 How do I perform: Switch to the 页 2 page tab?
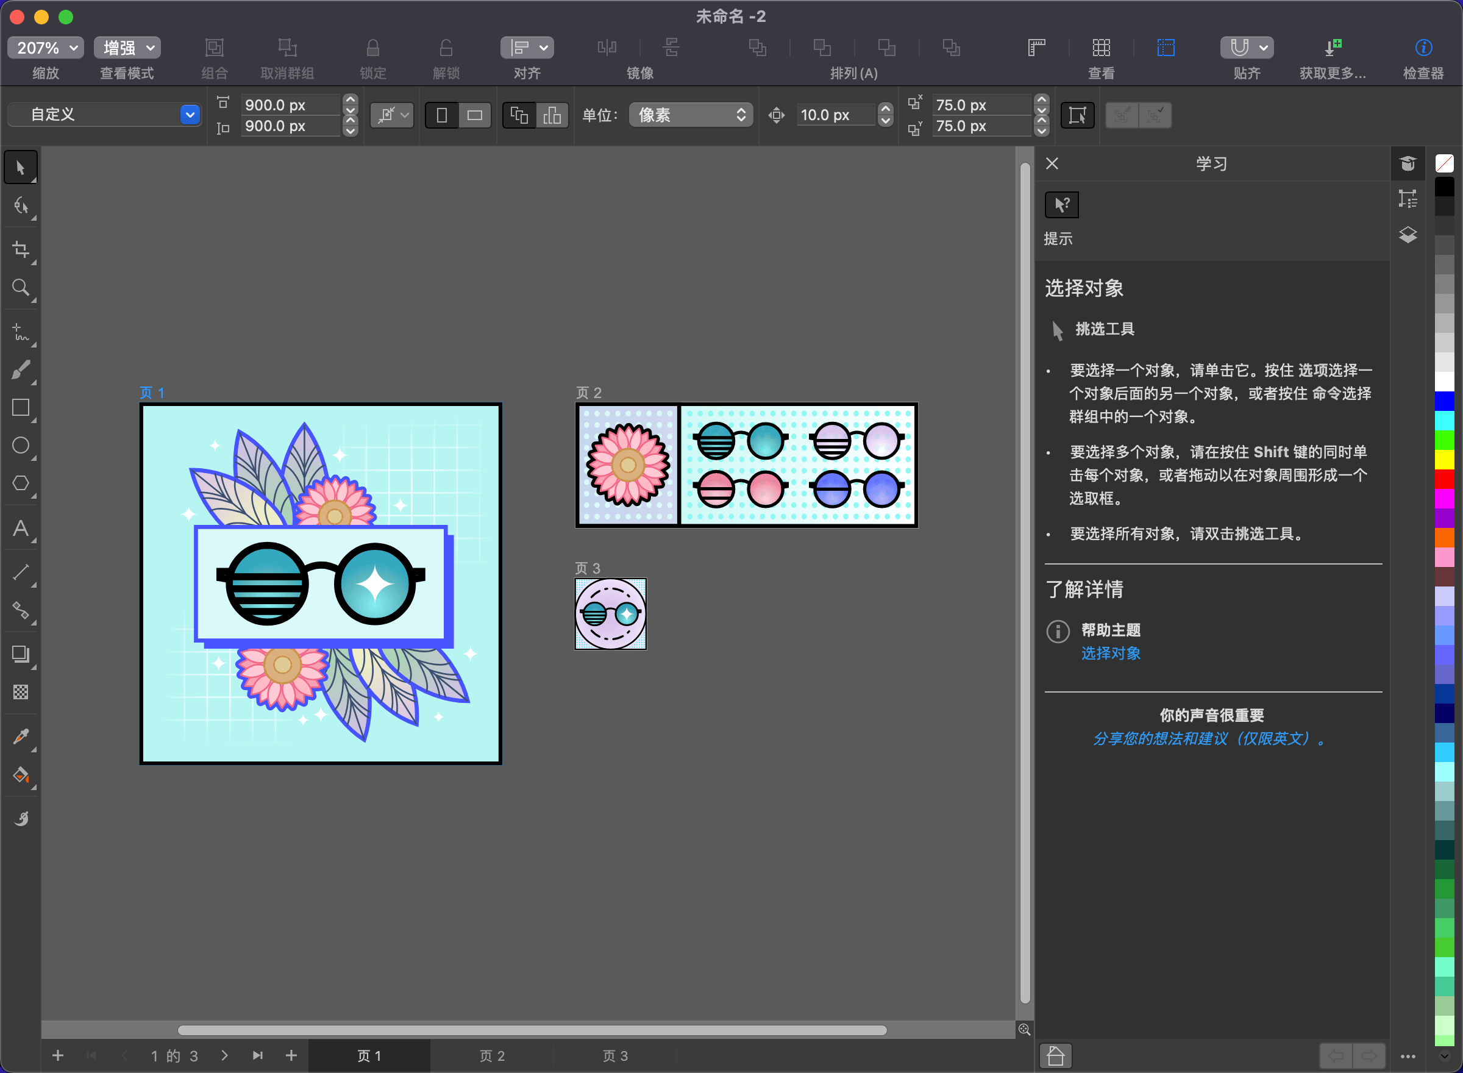(491, 1056)
